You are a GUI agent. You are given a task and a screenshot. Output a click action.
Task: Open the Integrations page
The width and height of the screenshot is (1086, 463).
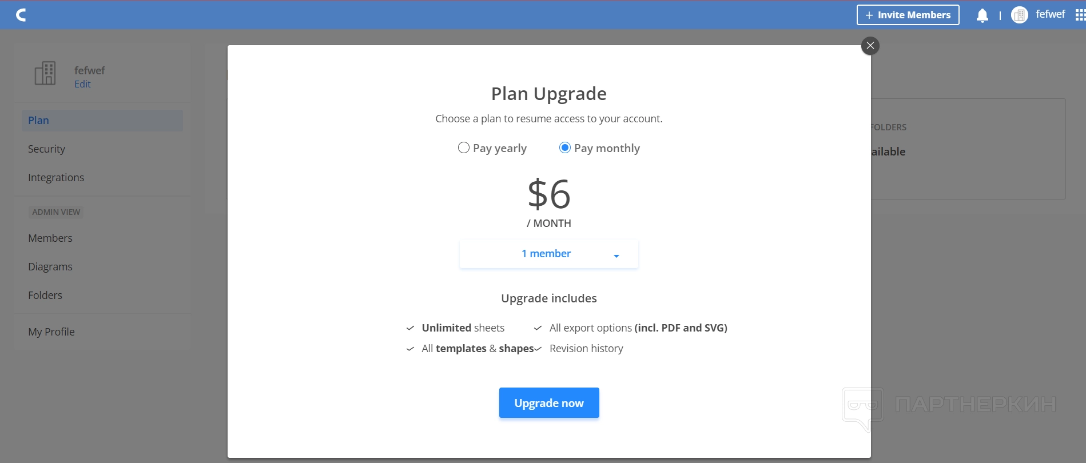[x=56, y=178]
